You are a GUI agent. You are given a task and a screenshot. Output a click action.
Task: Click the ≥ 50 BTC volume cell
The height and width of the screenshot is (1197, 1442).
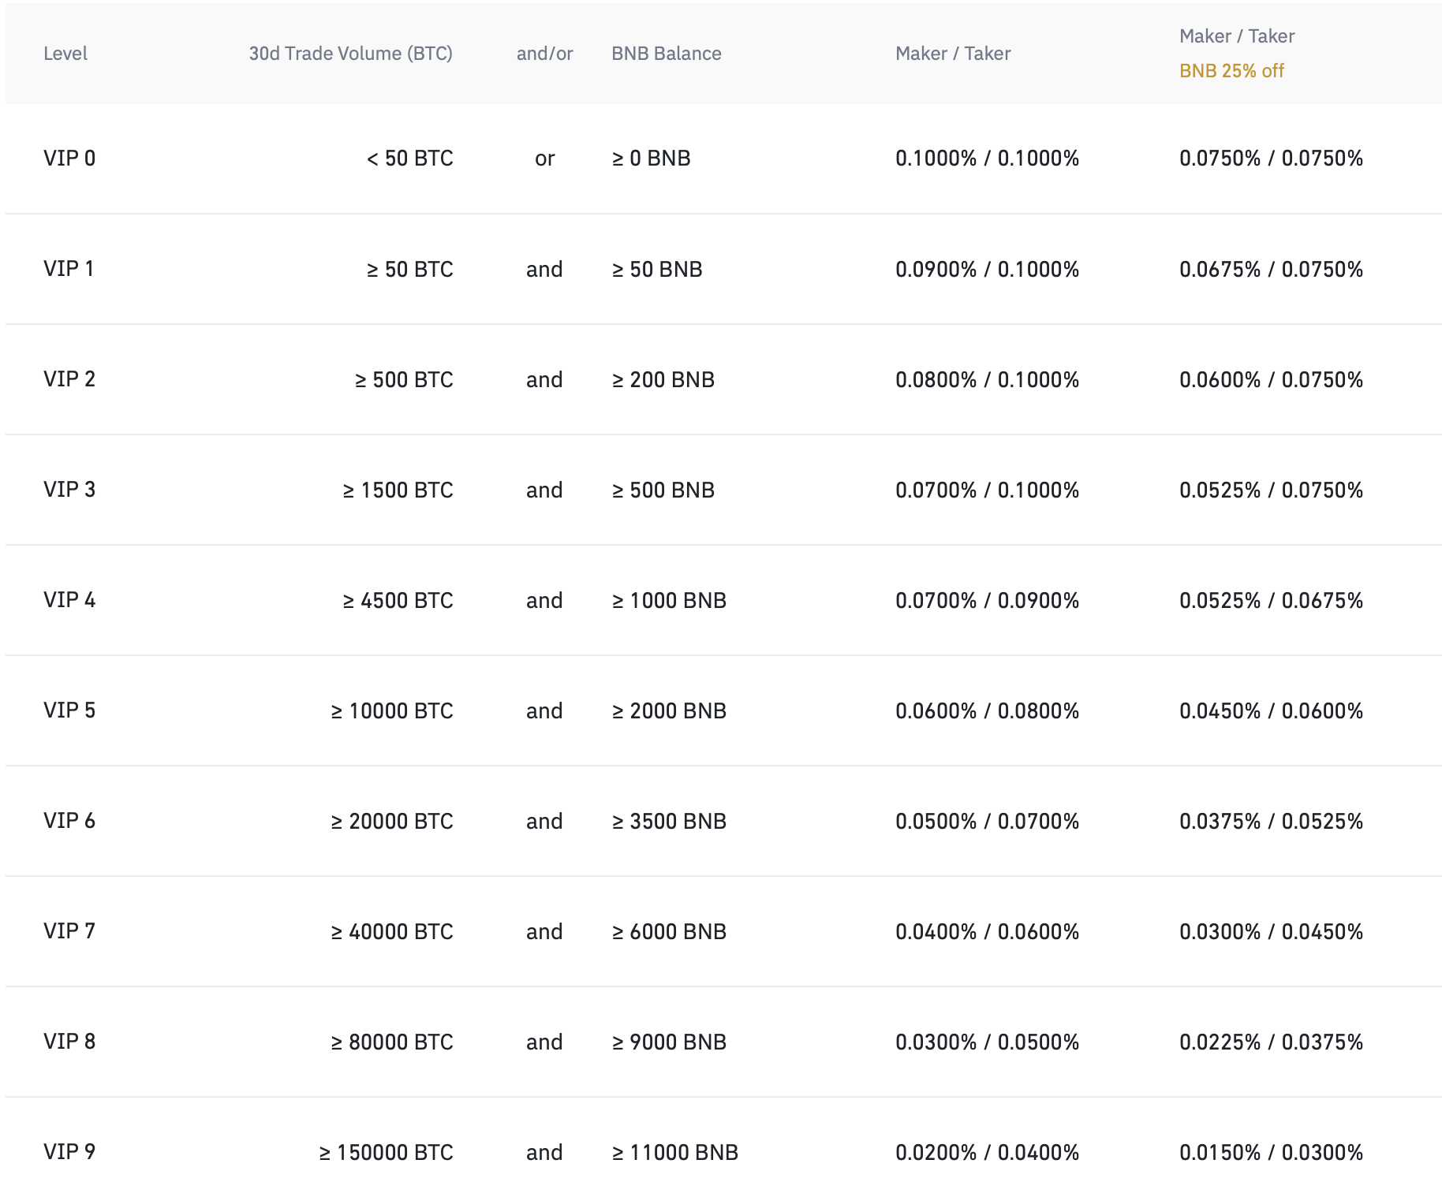point(410,270)
